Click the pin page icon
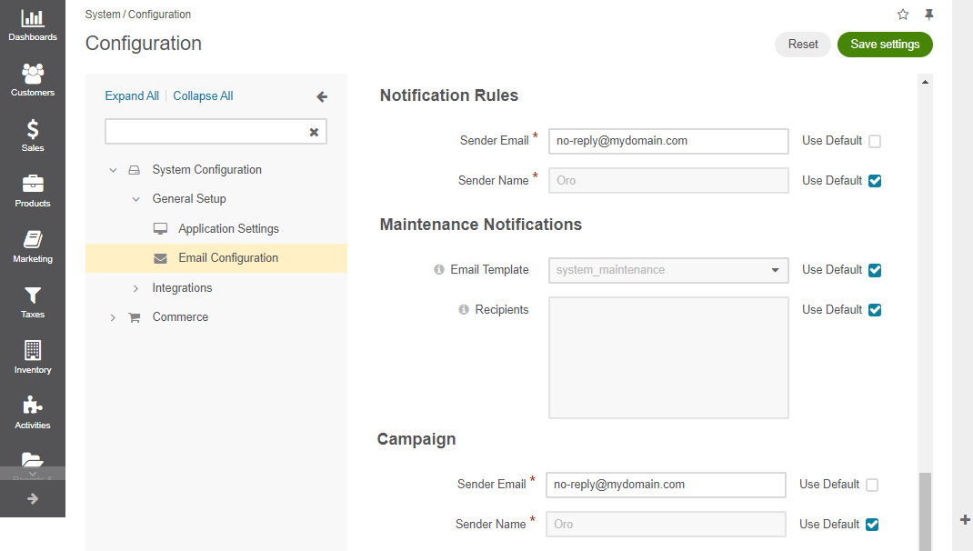 [x=928, y=15]
